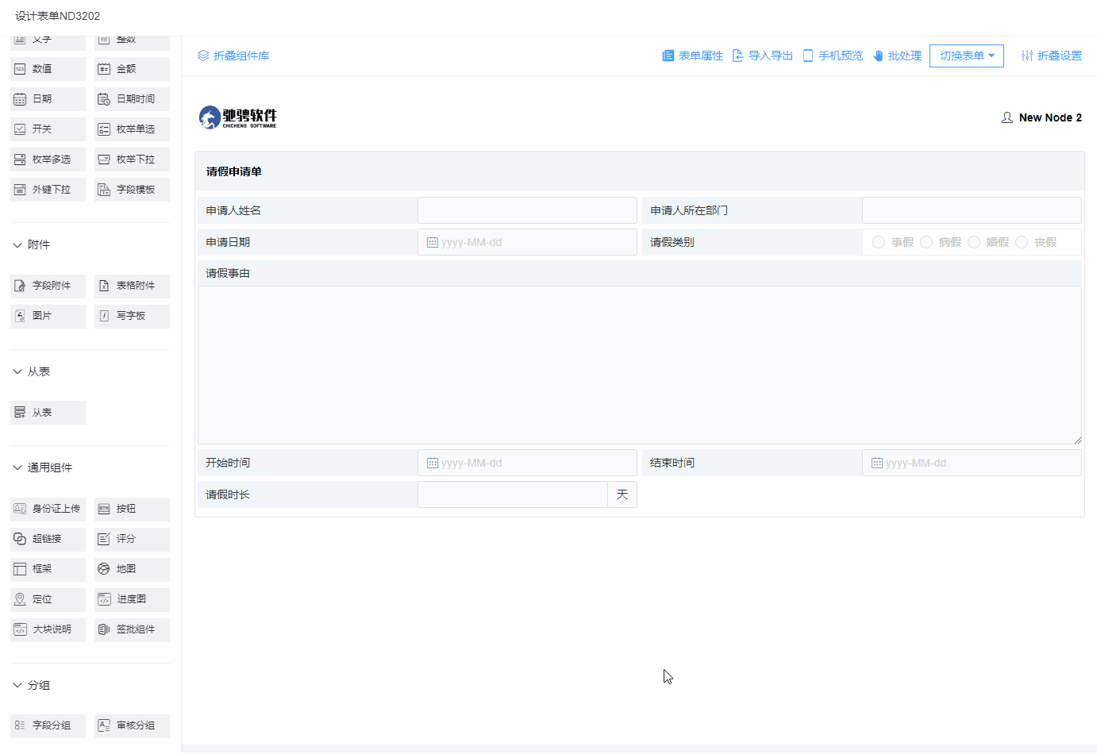Collapse the 附件 section

pos(17,244)
